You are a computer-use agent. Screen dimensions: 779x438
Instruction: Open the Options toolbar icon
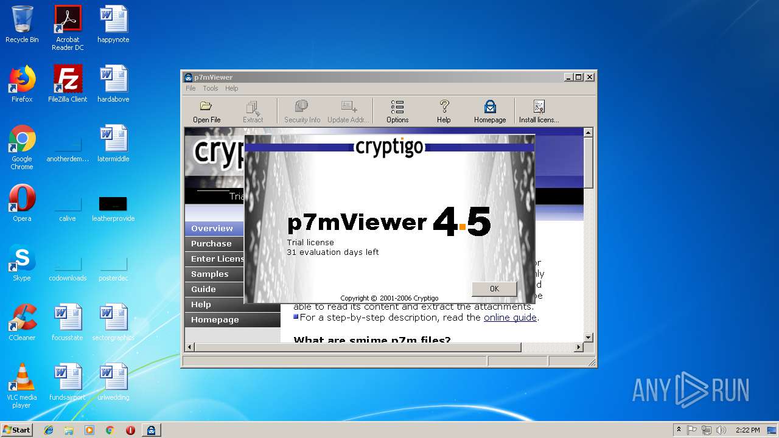click(x=397, y=112)
